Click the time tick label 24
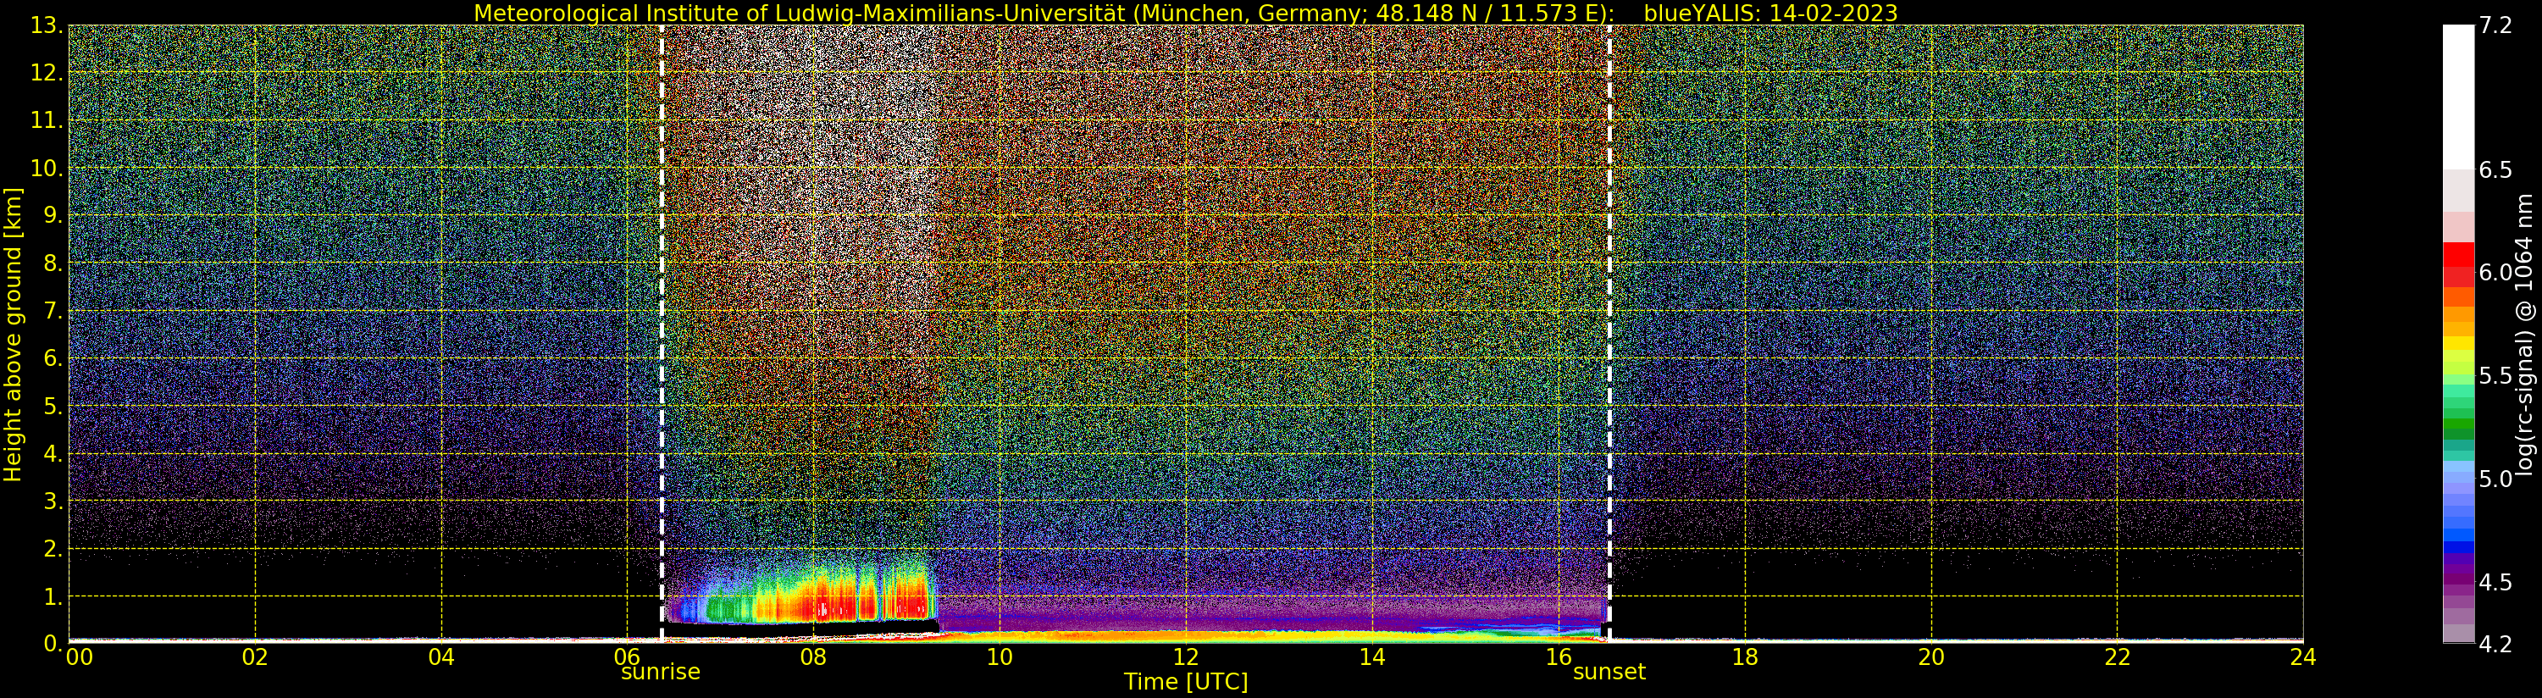The height and width of the screenshot is (698, 2542). pyautogui.click(x=2303, y=656)
